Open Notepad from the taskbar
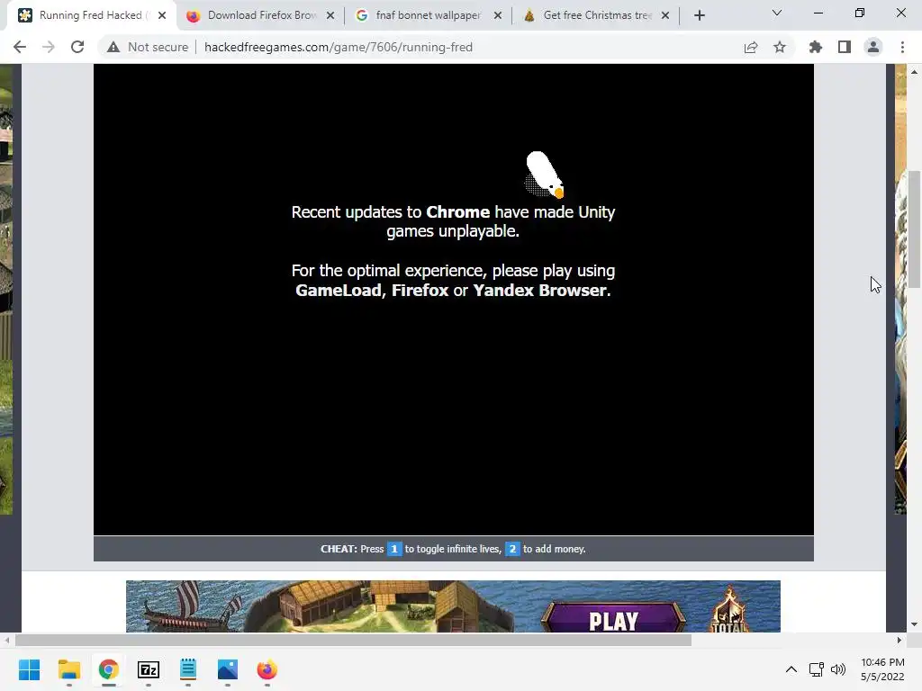This screenshot has height=691, width=922. click(188, 669)
